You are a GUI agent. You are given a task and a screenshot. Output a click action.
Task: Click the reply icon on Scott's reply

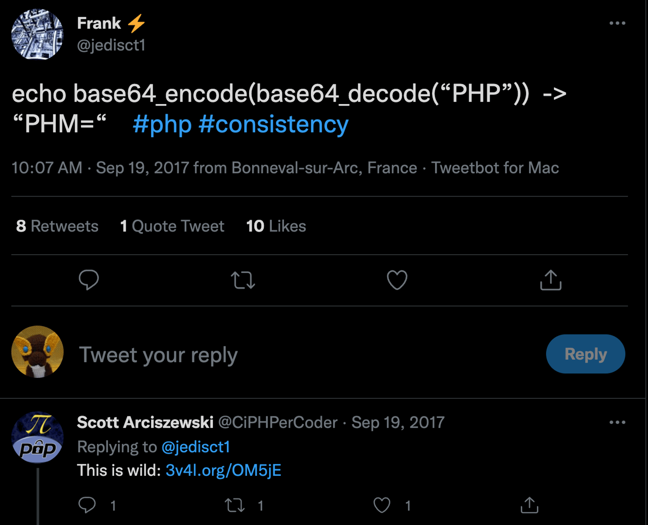click(87, 504)
